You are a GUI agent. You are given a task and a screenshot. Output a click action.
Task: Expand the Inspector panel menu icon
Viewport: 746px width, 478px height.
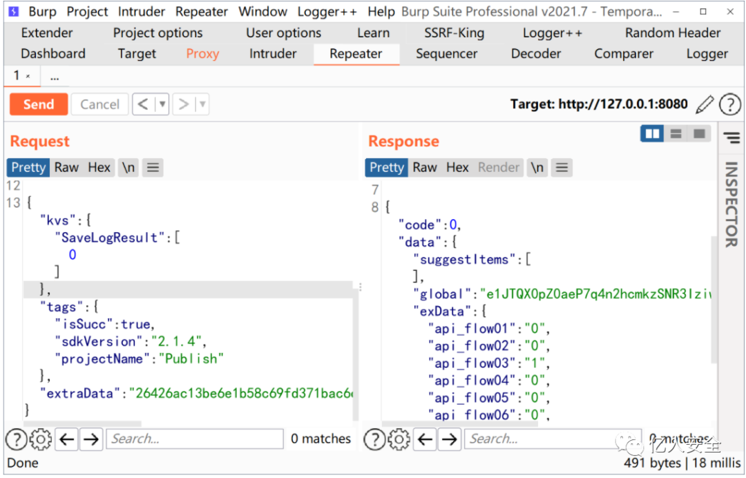click(731, 138)
